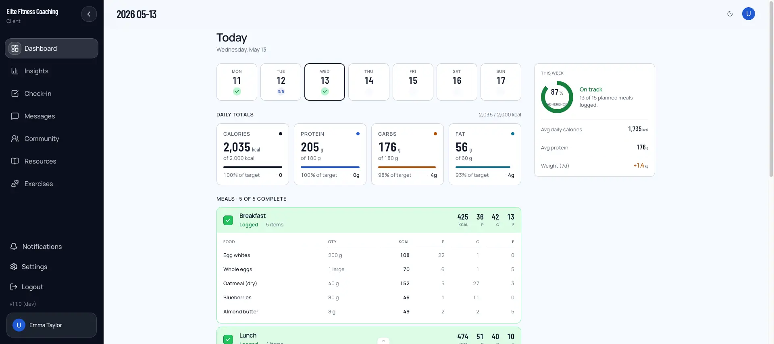
Task: Click Emma Taylor's avatar in sidebar
Action: [19, 325]
